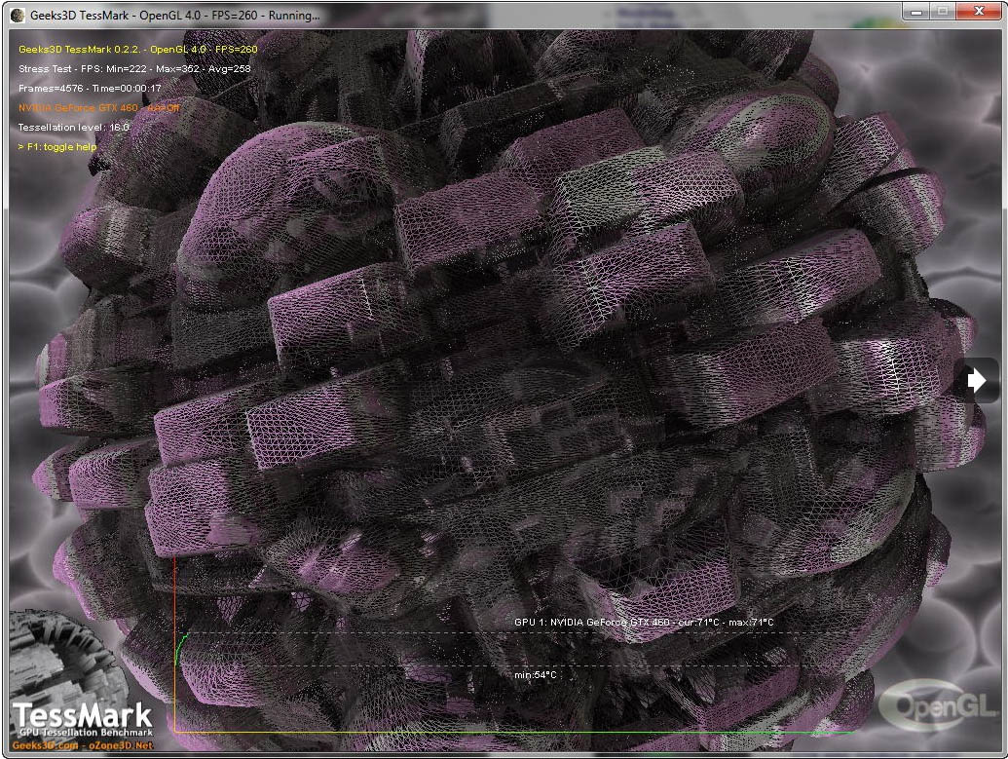
Task: Minimize the TessMark window
Action: point(916,11)
